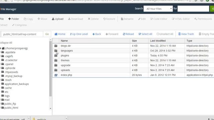The image size is (214, 120).
Task: Click the Back navigation link
Action: click(x=97, y=34)
